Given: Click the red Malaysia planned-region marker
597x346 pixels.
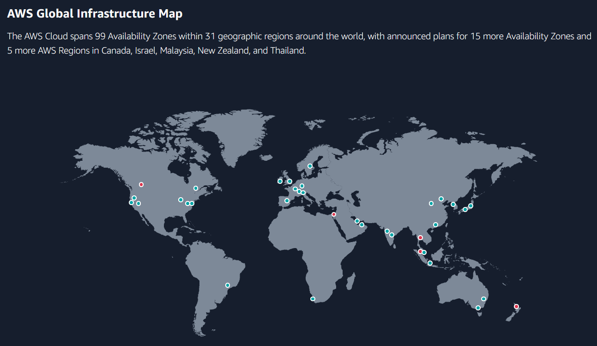Looking at the screenshot, I should click(x=420, y=252).
